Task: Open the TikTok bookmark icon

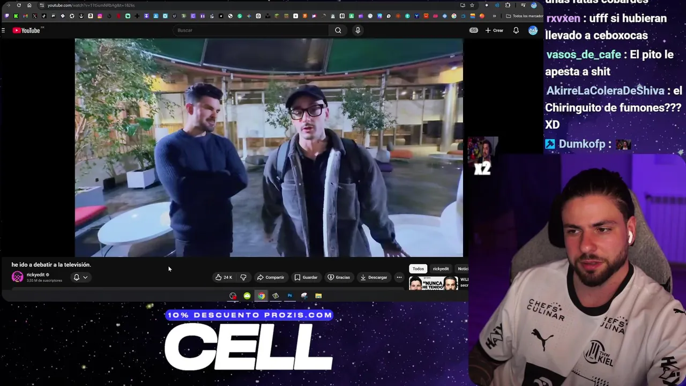Action: pos(44,16)
